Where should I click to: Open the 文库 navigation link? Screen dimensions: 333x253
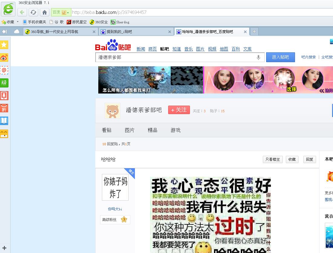(247, 49)
